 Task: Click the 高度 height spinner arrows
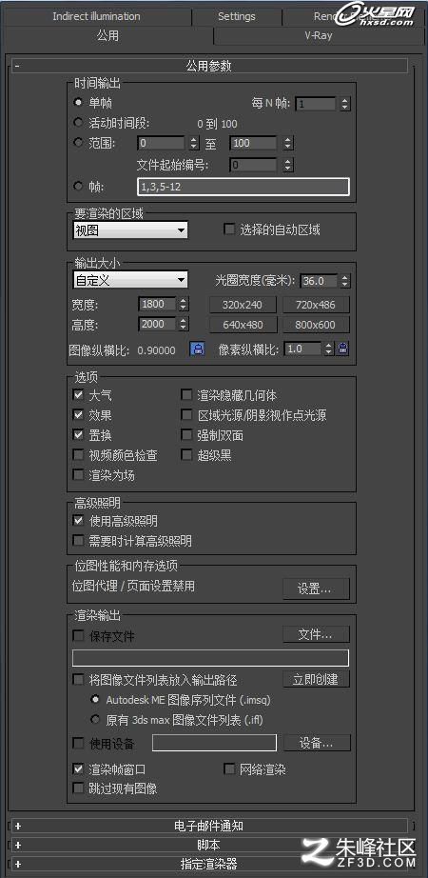(184, 324)
